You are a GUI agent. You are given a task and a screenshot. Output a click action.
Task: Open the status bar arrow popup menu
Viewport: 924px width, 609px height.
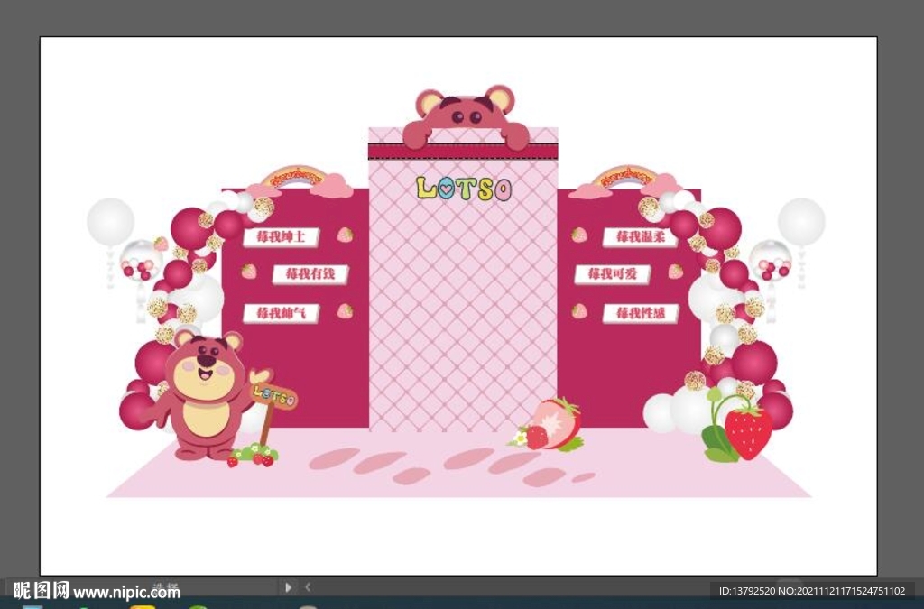(289, 587)
